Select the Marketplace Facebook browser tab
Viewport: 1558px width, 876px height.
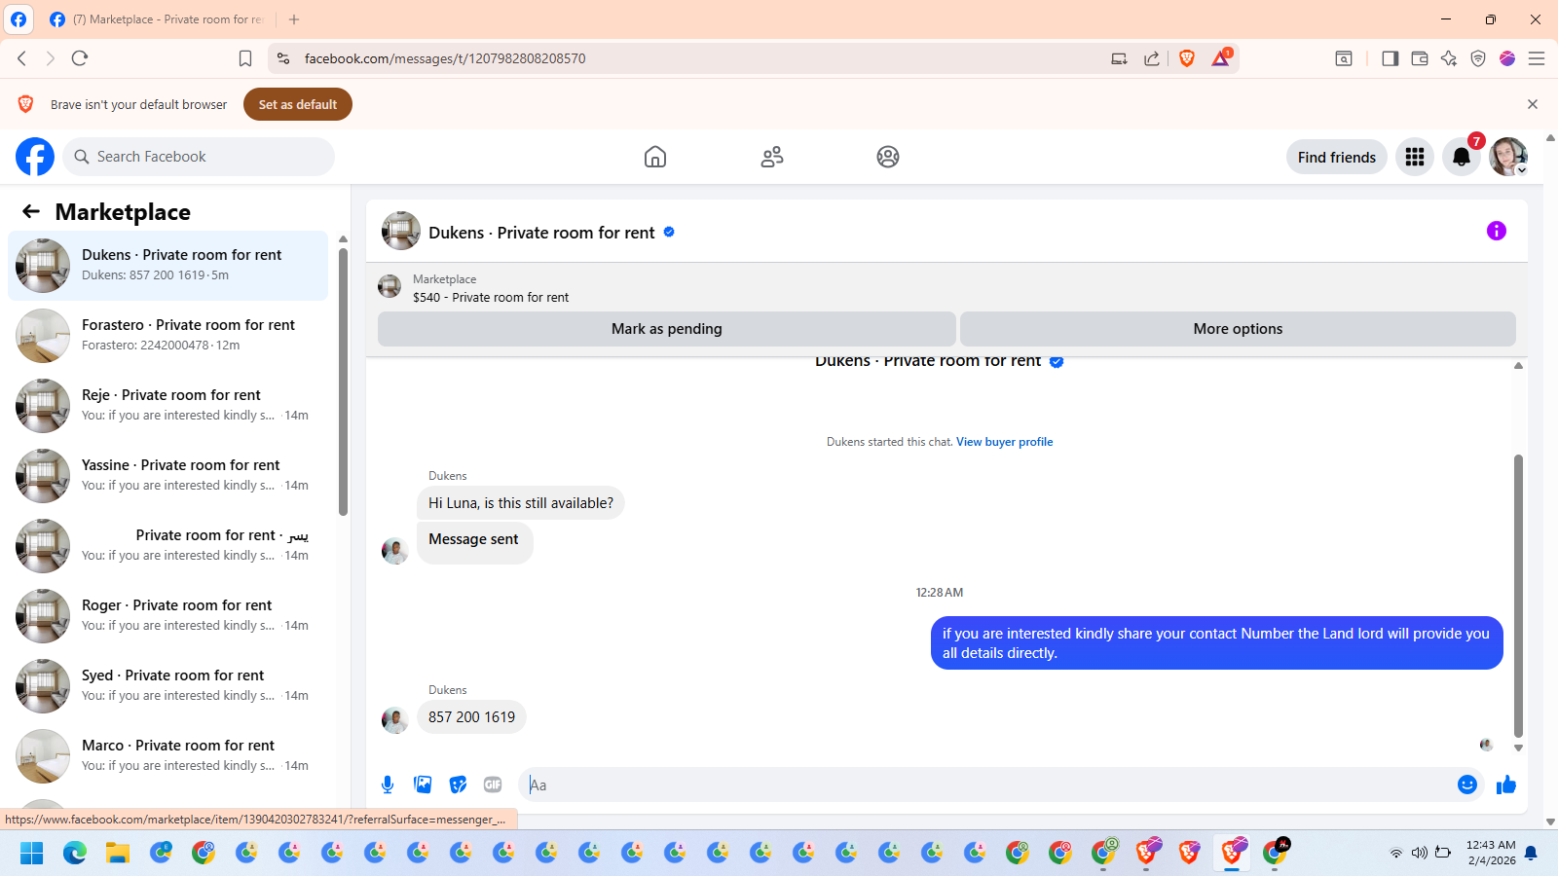pos(156,19)
